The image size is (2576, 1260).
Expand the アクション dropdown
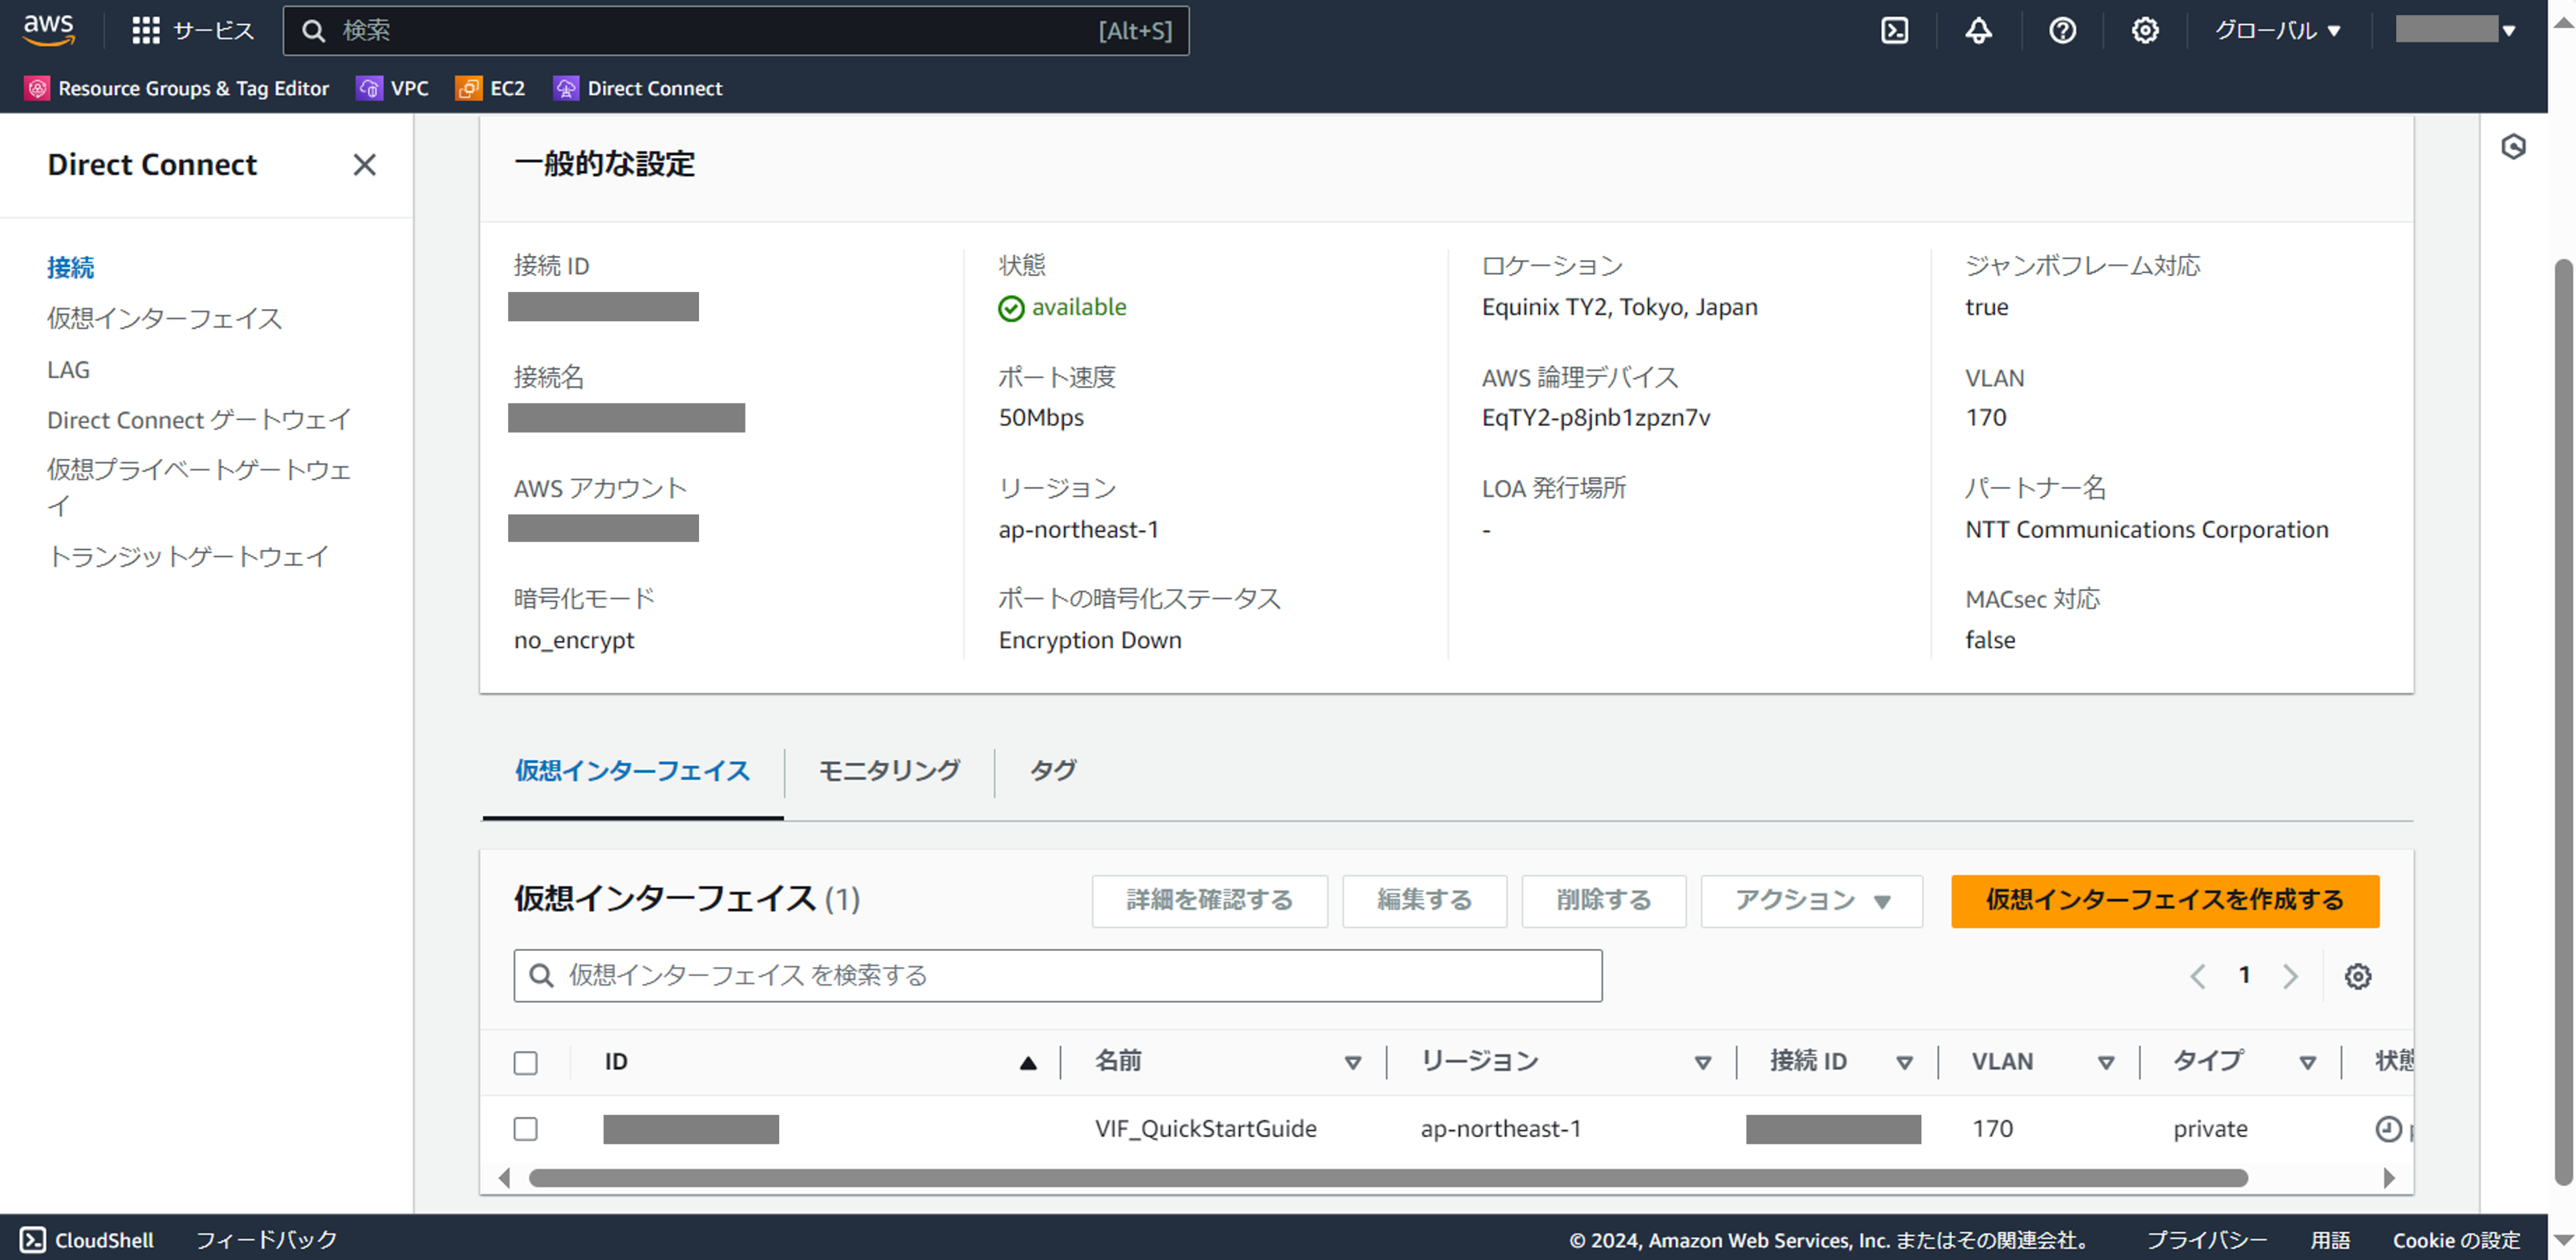[x=1811, y=900]
